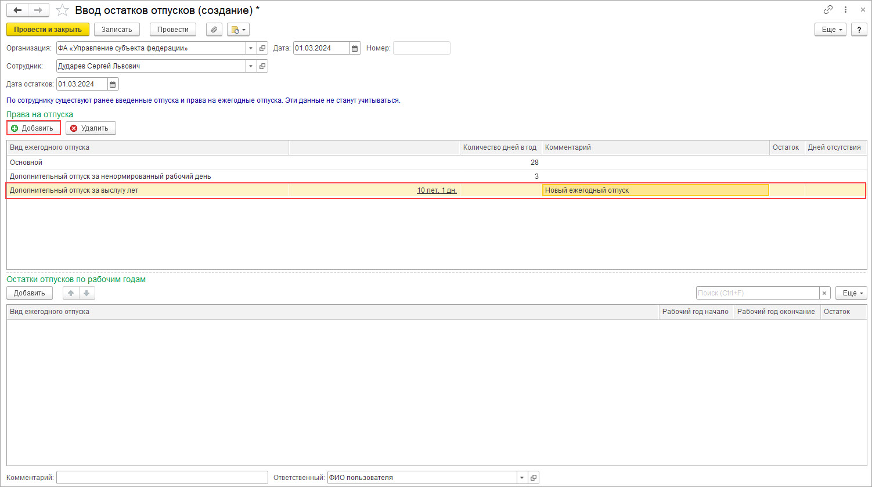Image resolution: width=872 pixels, height=487 pixels.
Task: Click the yellow Провести и закрыть button
Action: (x=48, y=29)
